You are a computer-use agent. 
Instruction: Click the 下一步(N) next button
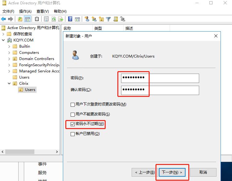click(x=172, y=172)
